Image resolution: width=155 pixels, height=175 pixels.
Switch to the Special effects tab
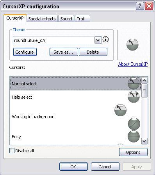click(42, 19)
